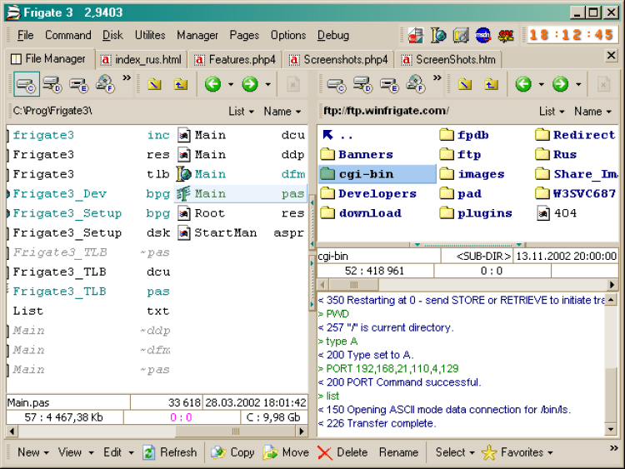Viewport: 625px width, 469px height.
Task: Click FTP log scrollbar down arrow
Action: click(611, 429)
